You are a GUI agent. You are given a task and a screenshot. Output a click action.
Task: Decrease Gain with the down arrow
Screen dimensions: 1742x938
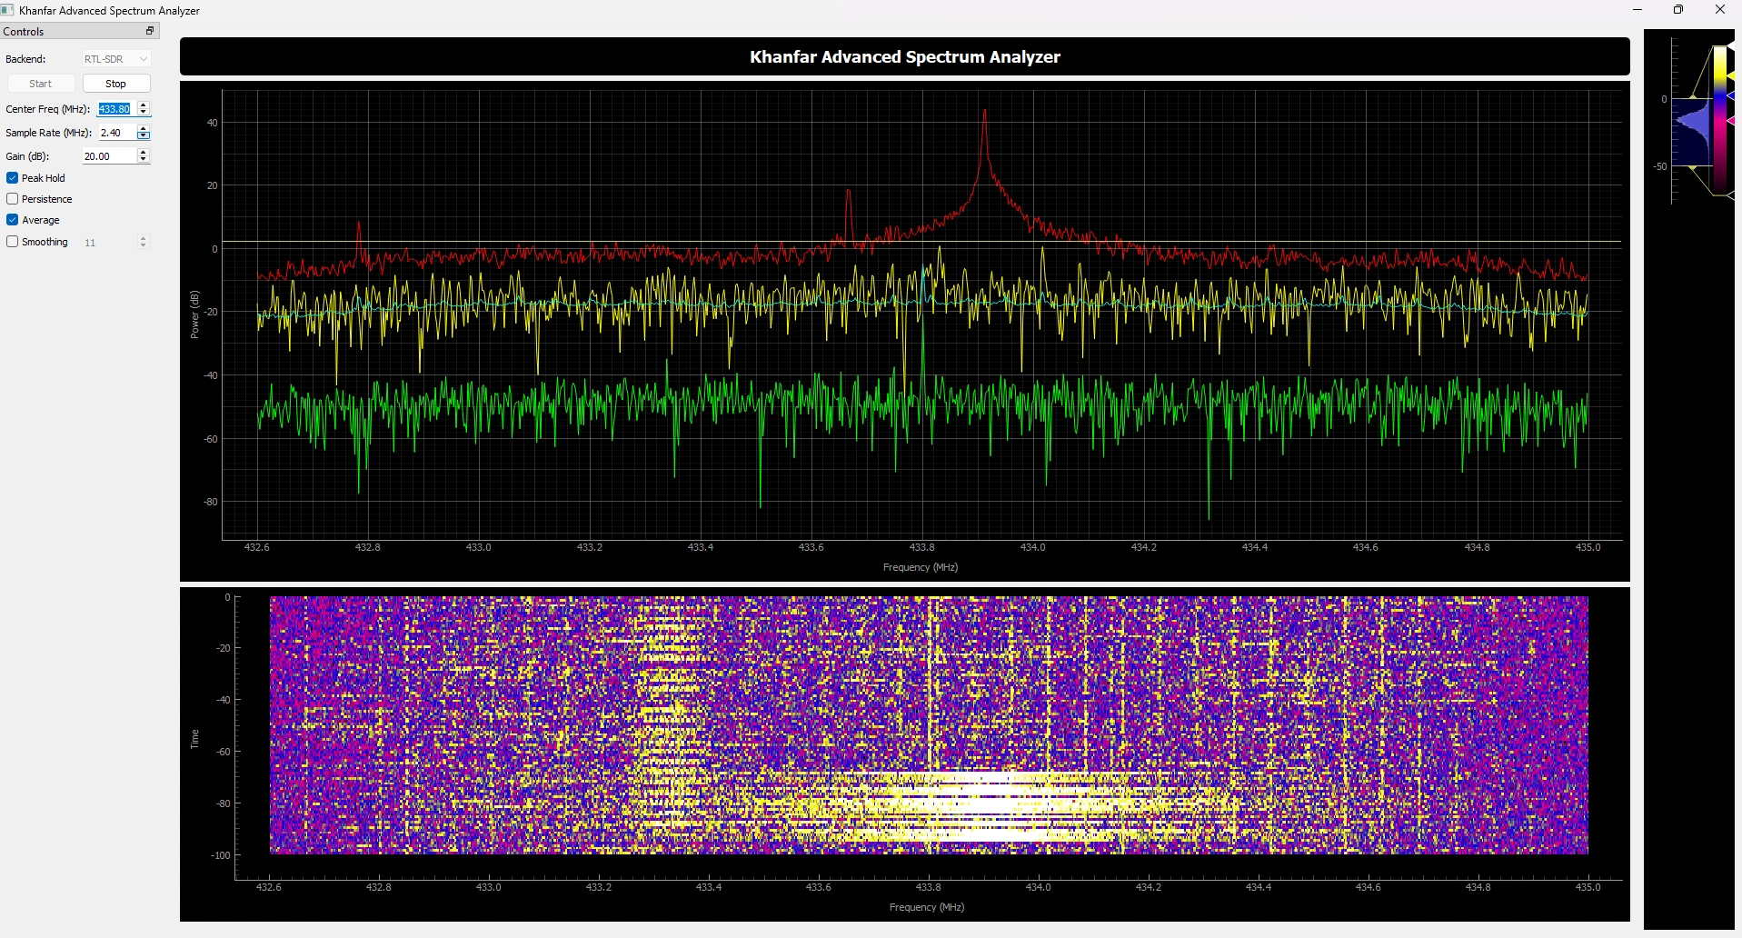tap(143, 160)
